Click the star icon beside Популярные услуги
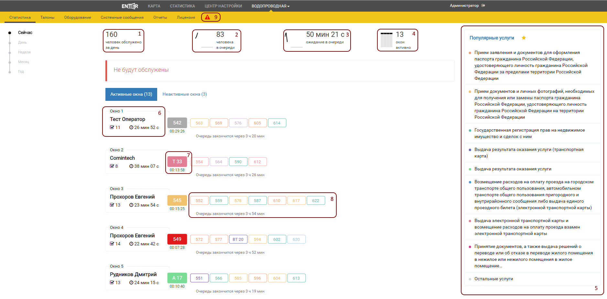607x299 pixels. 524,38
